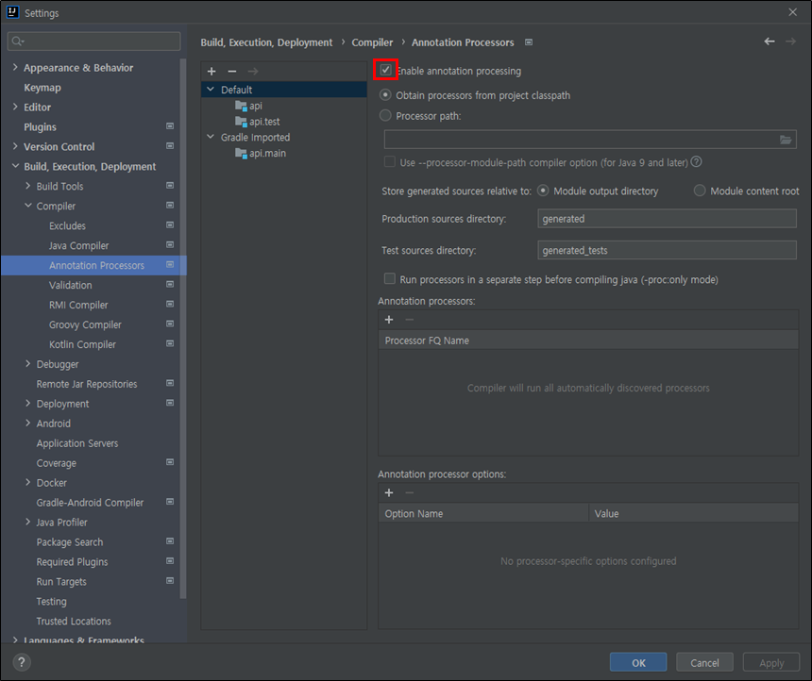Viewport: 812px width, 681px height.
Task: Expand the Debugger node
Action: pos(28,364)
